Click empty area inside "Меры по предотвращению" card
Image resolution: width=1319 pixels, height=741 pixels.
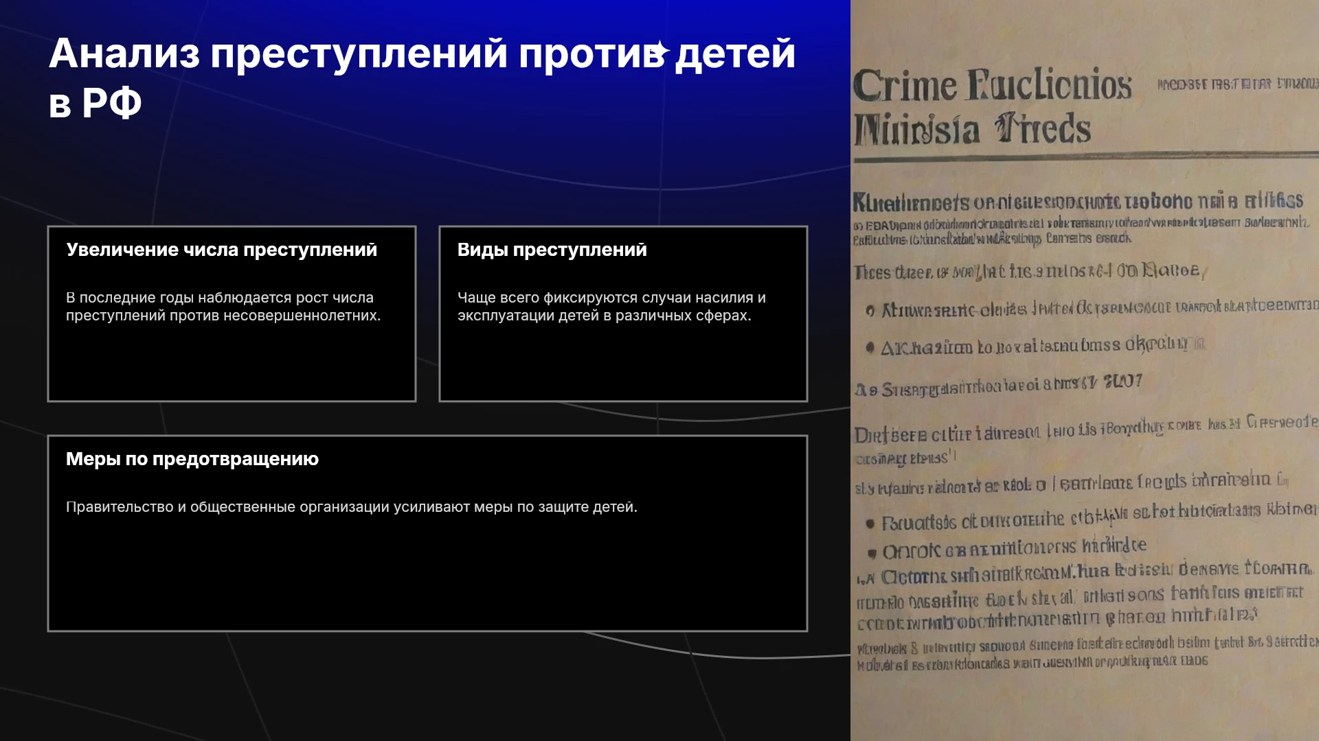pyautogui.click(x=427, y=576)
